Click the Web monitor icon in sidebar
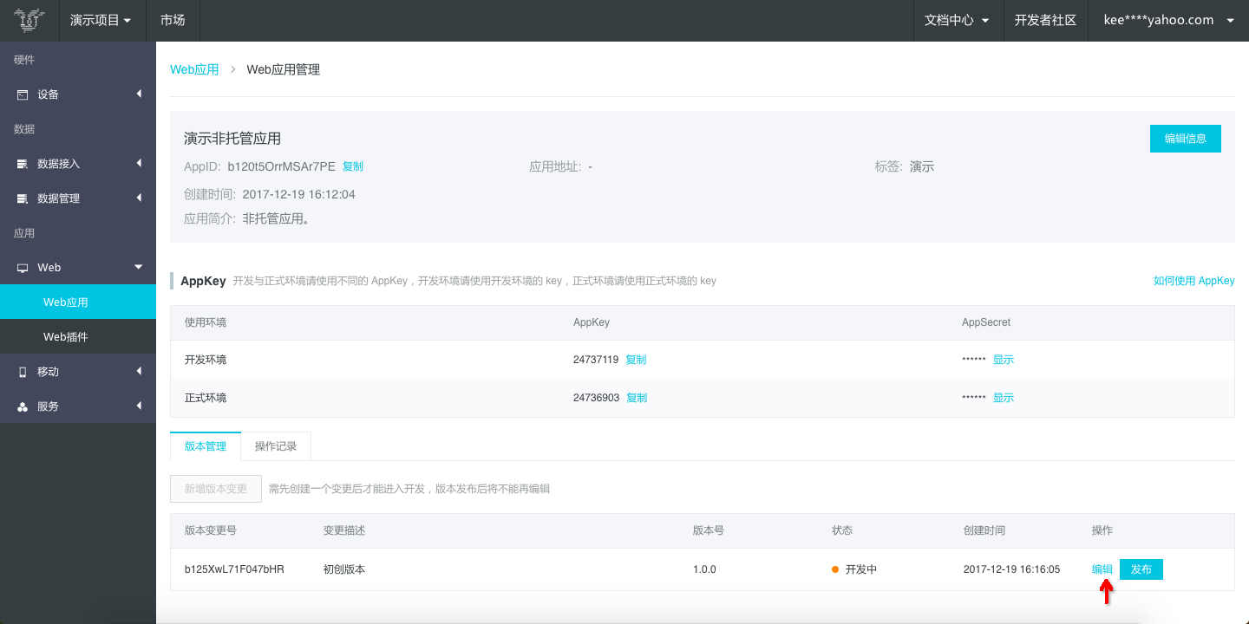Image resolution: width=1249 pixels, height=624 pixels. point(23,268)
